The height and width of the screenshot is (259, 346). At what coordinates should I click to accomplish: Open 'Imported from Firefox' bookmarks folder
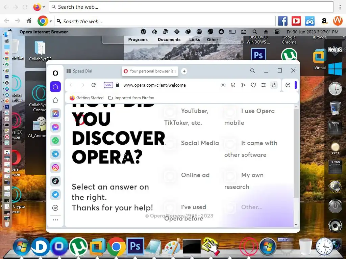tap(131, 98)
